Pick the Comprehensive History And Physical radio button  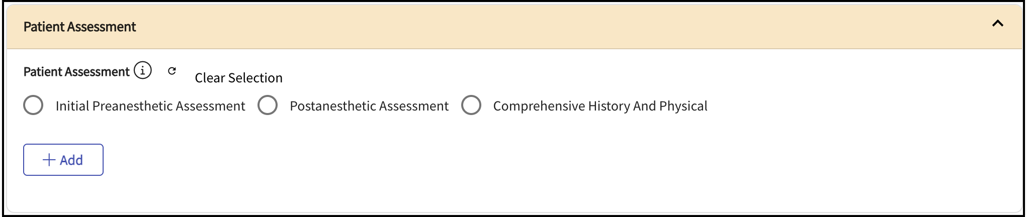(x=471, y=105)
